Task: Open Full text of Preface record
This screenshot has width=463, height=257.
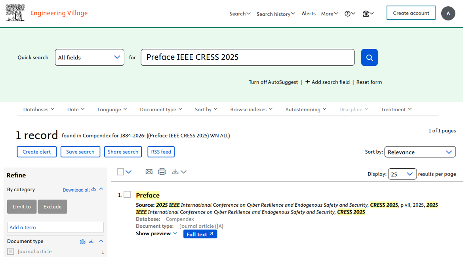Action: (200, 234)
